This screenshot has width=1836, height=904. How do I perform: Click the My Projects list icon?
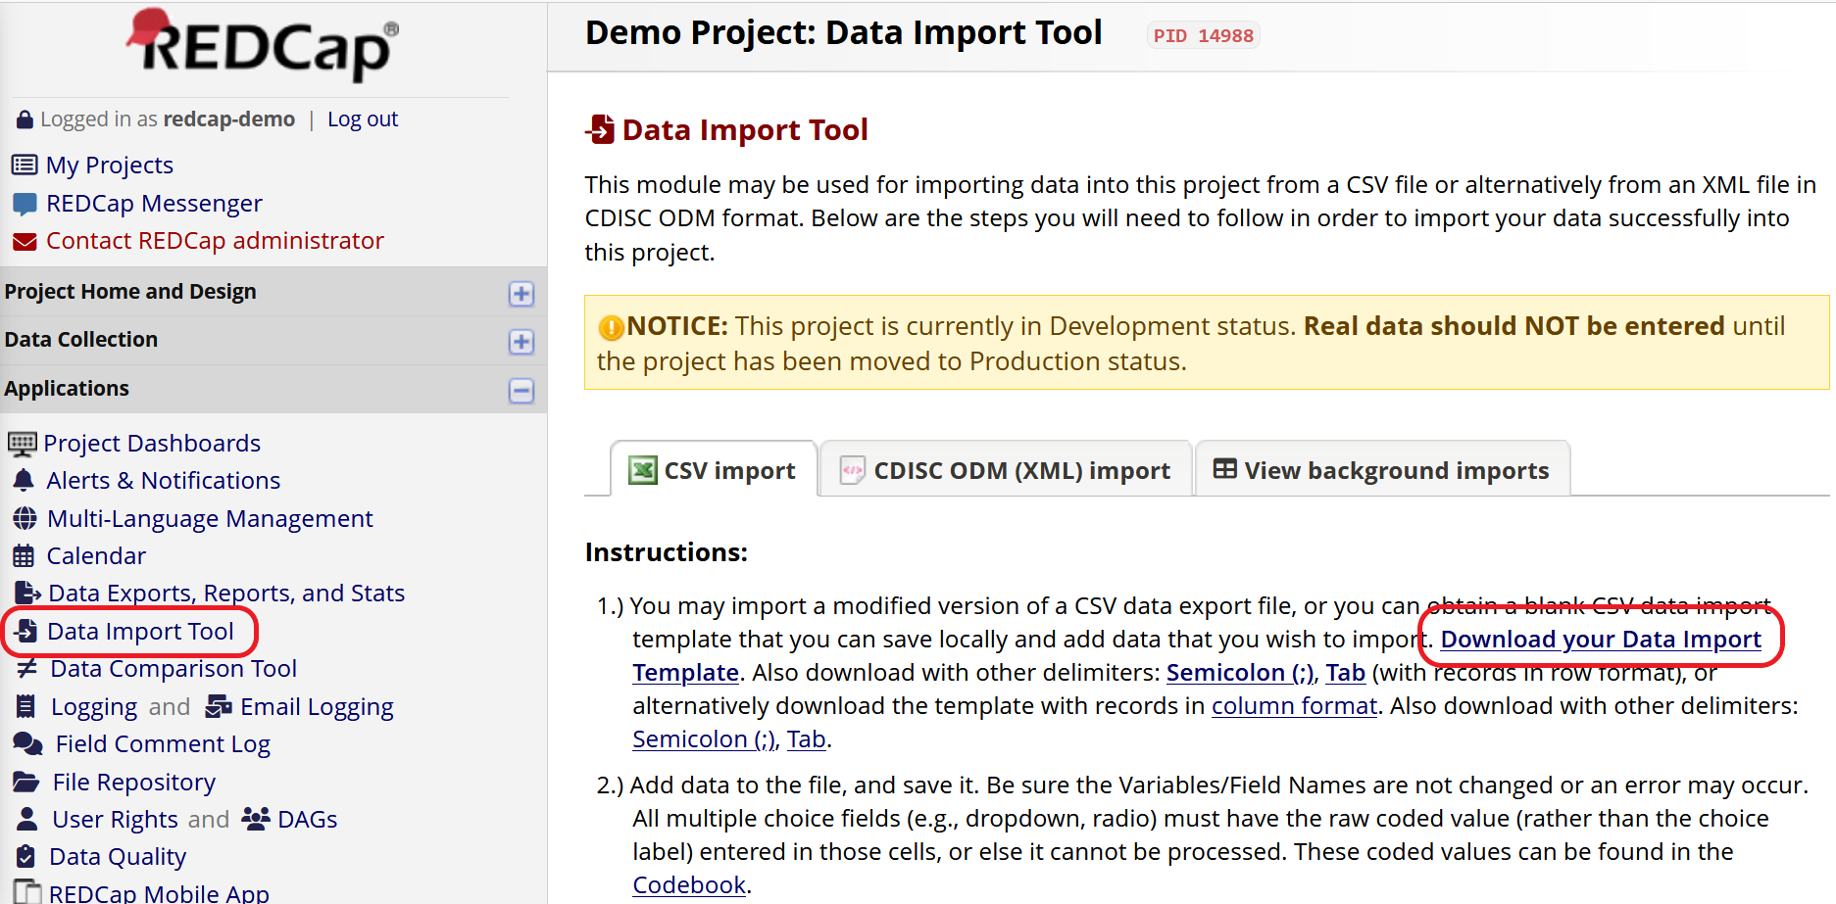click(x=25, y=165)
